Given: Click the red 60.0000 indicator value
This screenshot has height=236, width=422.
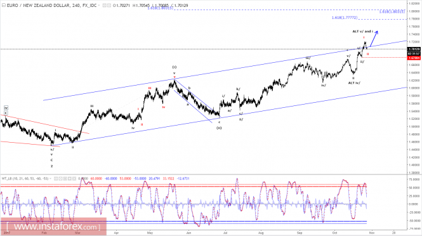Looking at the screenshot, I should [x=96, y=178].
